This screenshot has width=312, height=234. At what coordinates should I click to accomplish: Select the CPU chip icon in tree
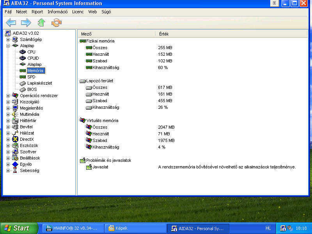[x=23, y=52]
